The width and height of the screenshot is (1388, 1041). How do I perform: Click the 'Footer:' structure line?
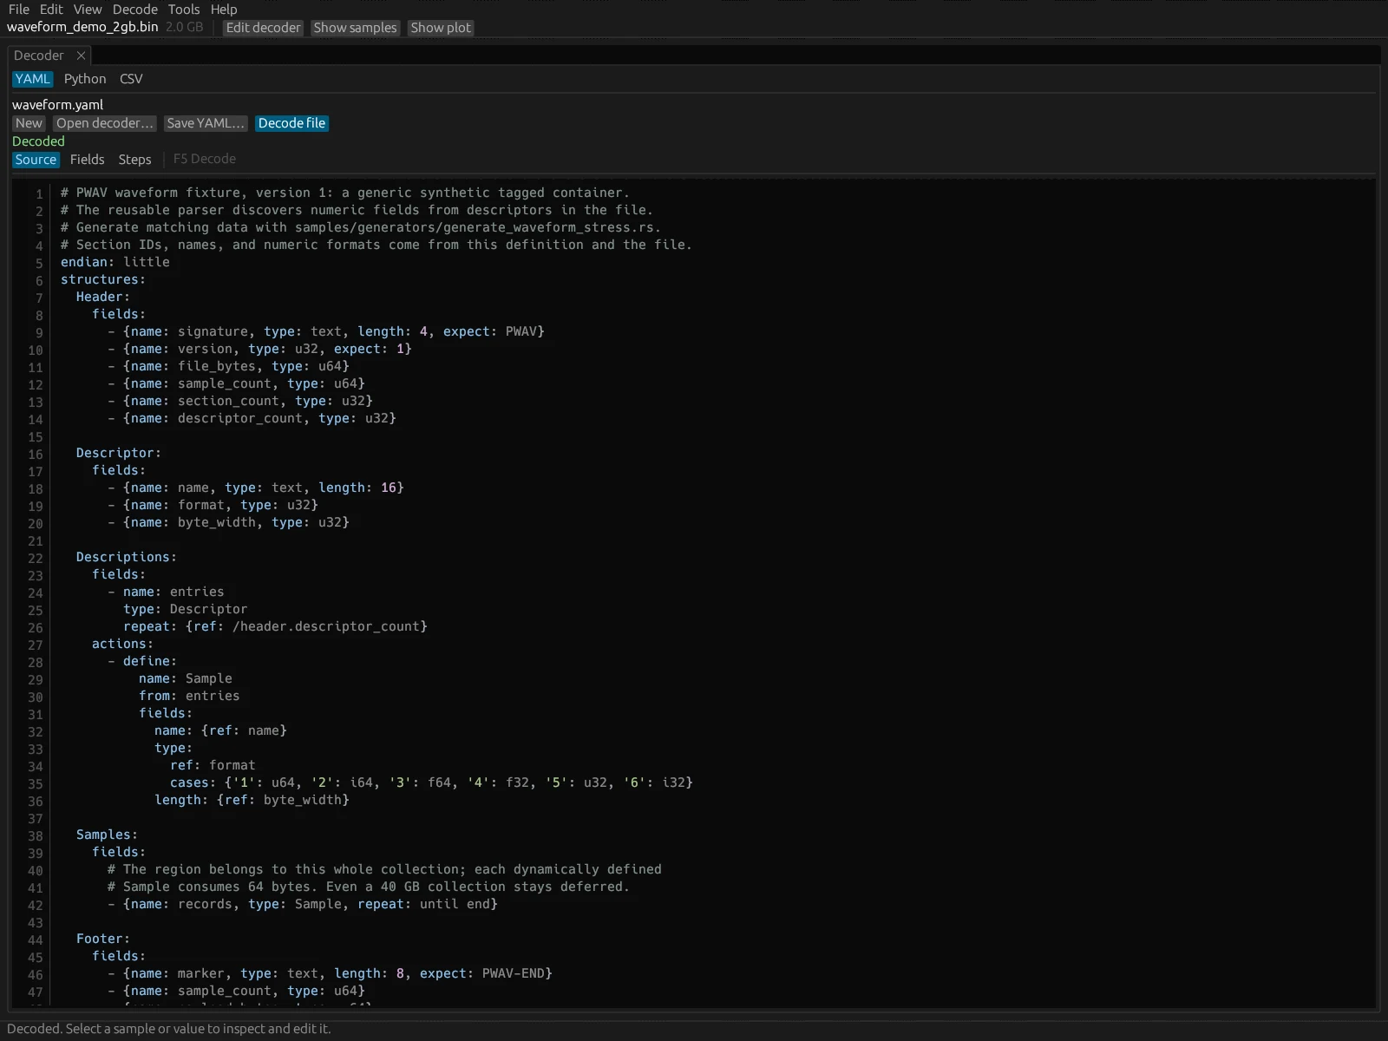pyautogui.click(x=102, y=939)
